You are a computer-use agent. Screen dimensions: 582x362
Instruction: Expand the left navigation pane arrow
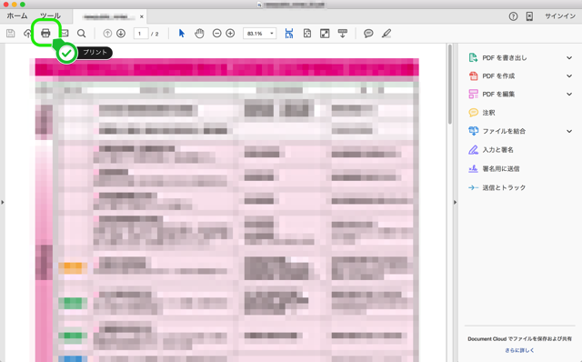pos(2,202)
